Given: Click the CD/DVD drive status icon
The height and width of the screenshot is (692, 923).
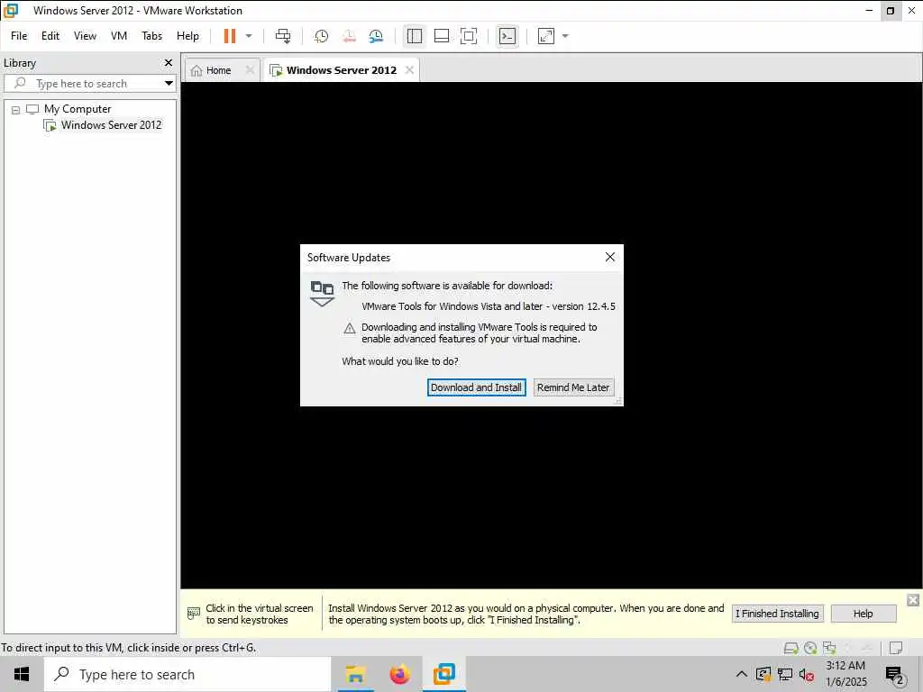Looking at the screenshot, I should tap(810, 648).
